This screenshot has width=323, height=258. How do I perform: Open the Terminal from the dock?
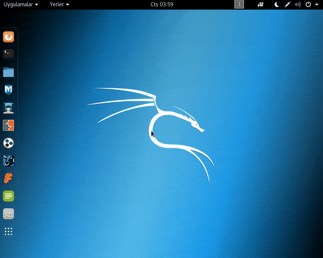click(8, 54)
